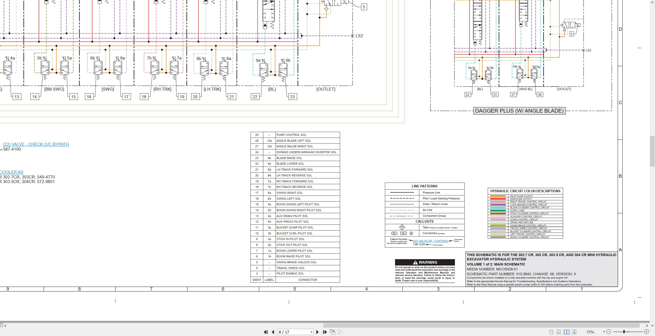Screen dimensions: 655x336
Task: Click the horizontal scrollbar thumb
Action: 481,326
